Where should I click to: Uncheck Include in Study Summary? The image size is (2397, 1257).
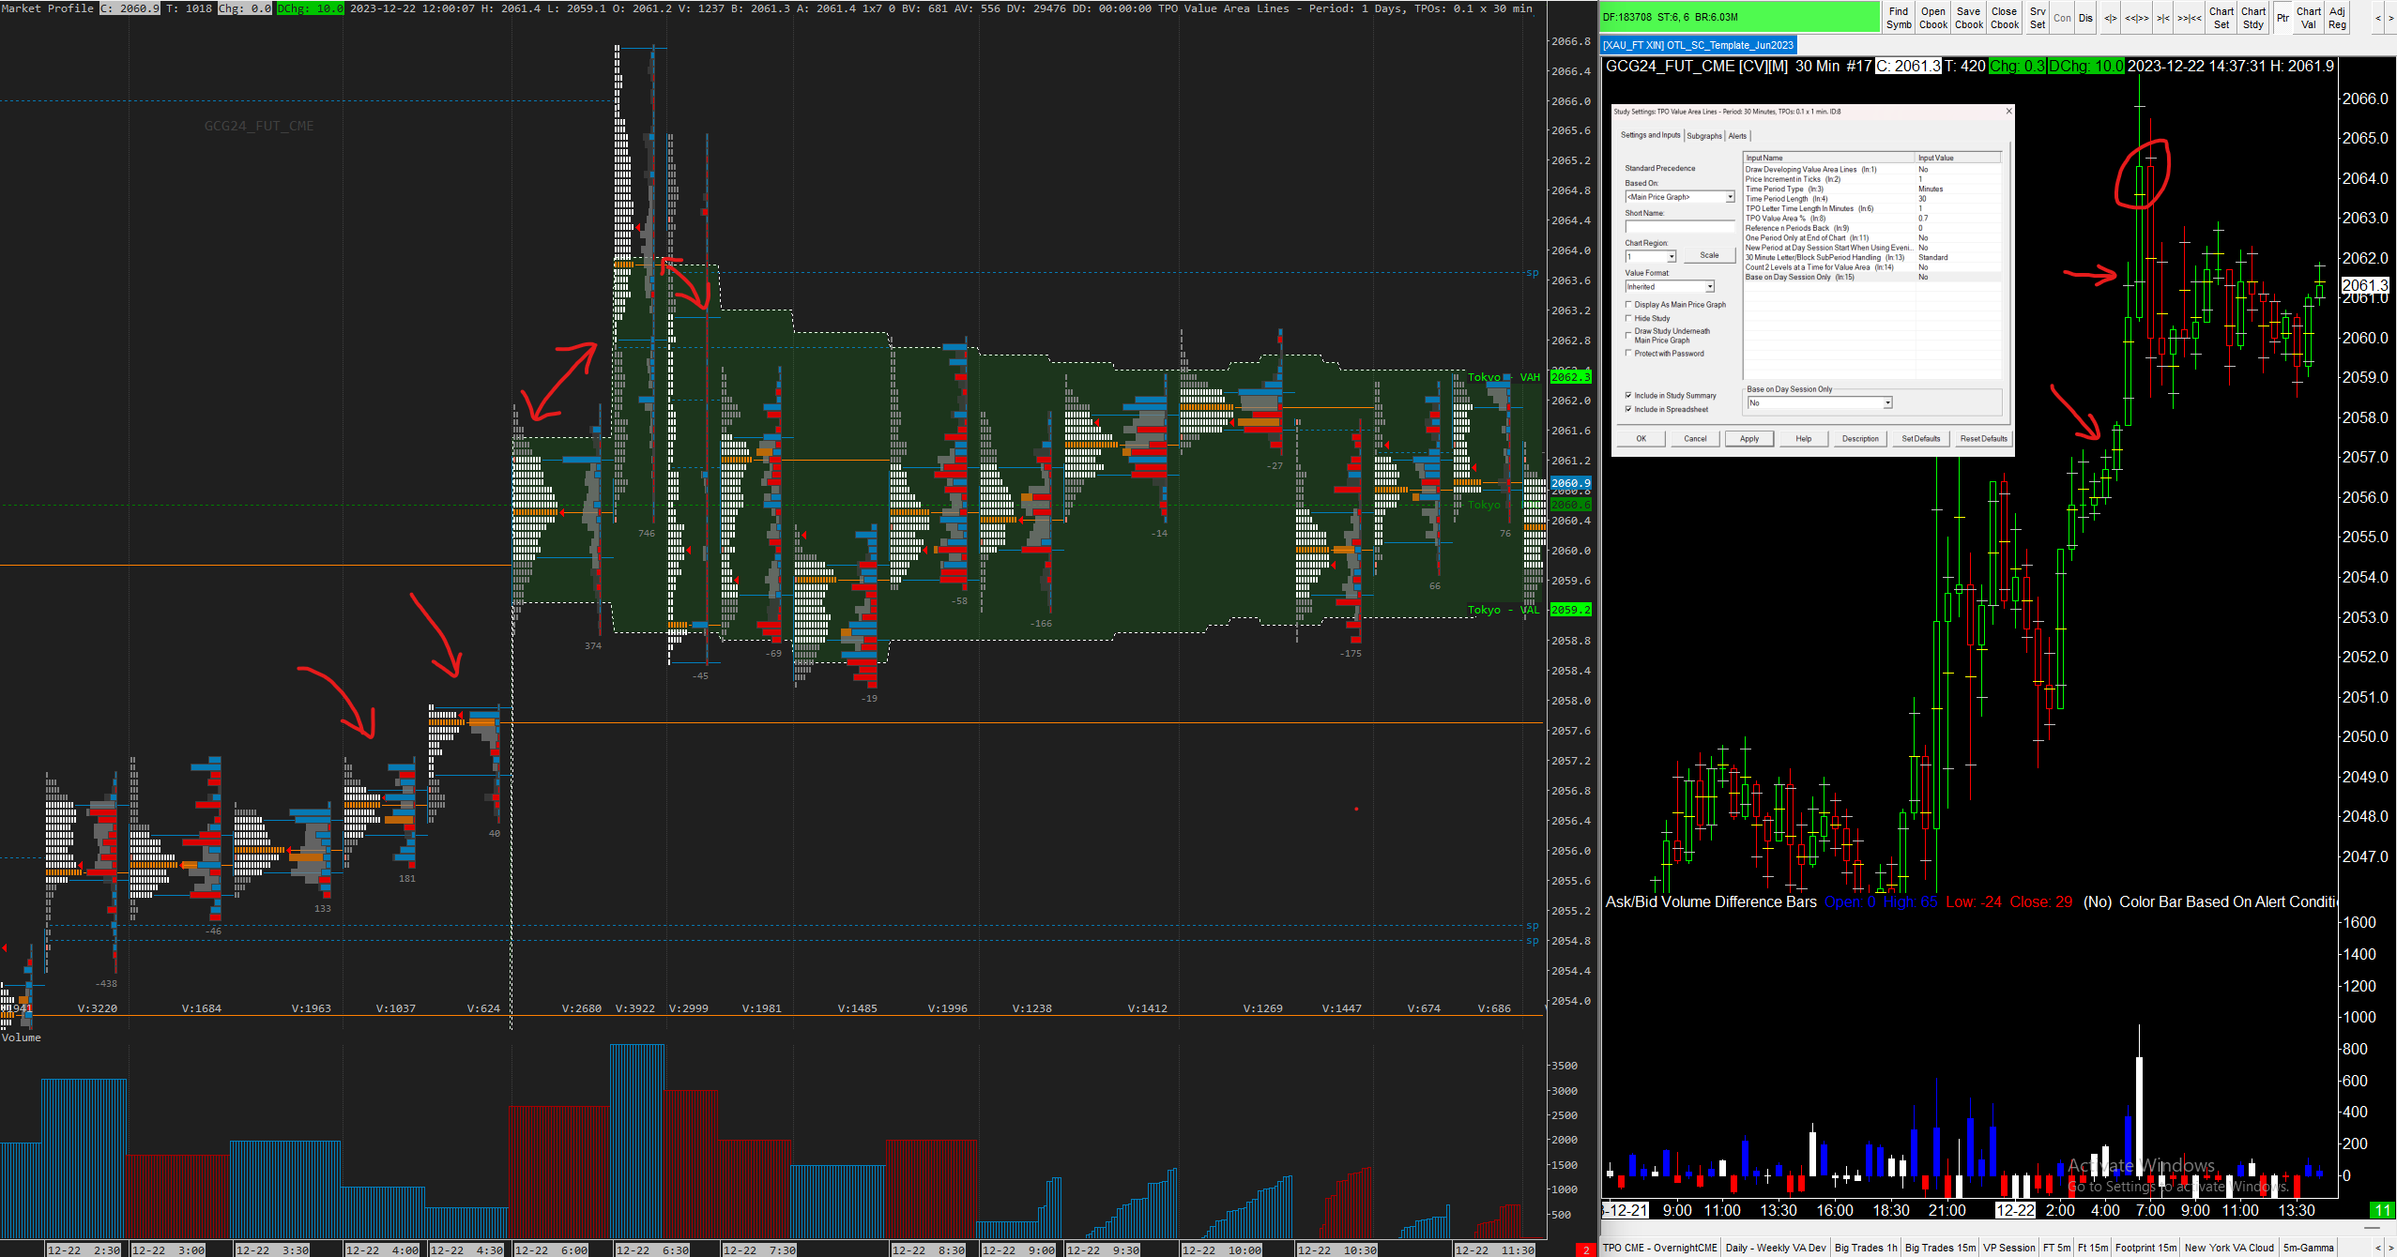click(1628, 396)
